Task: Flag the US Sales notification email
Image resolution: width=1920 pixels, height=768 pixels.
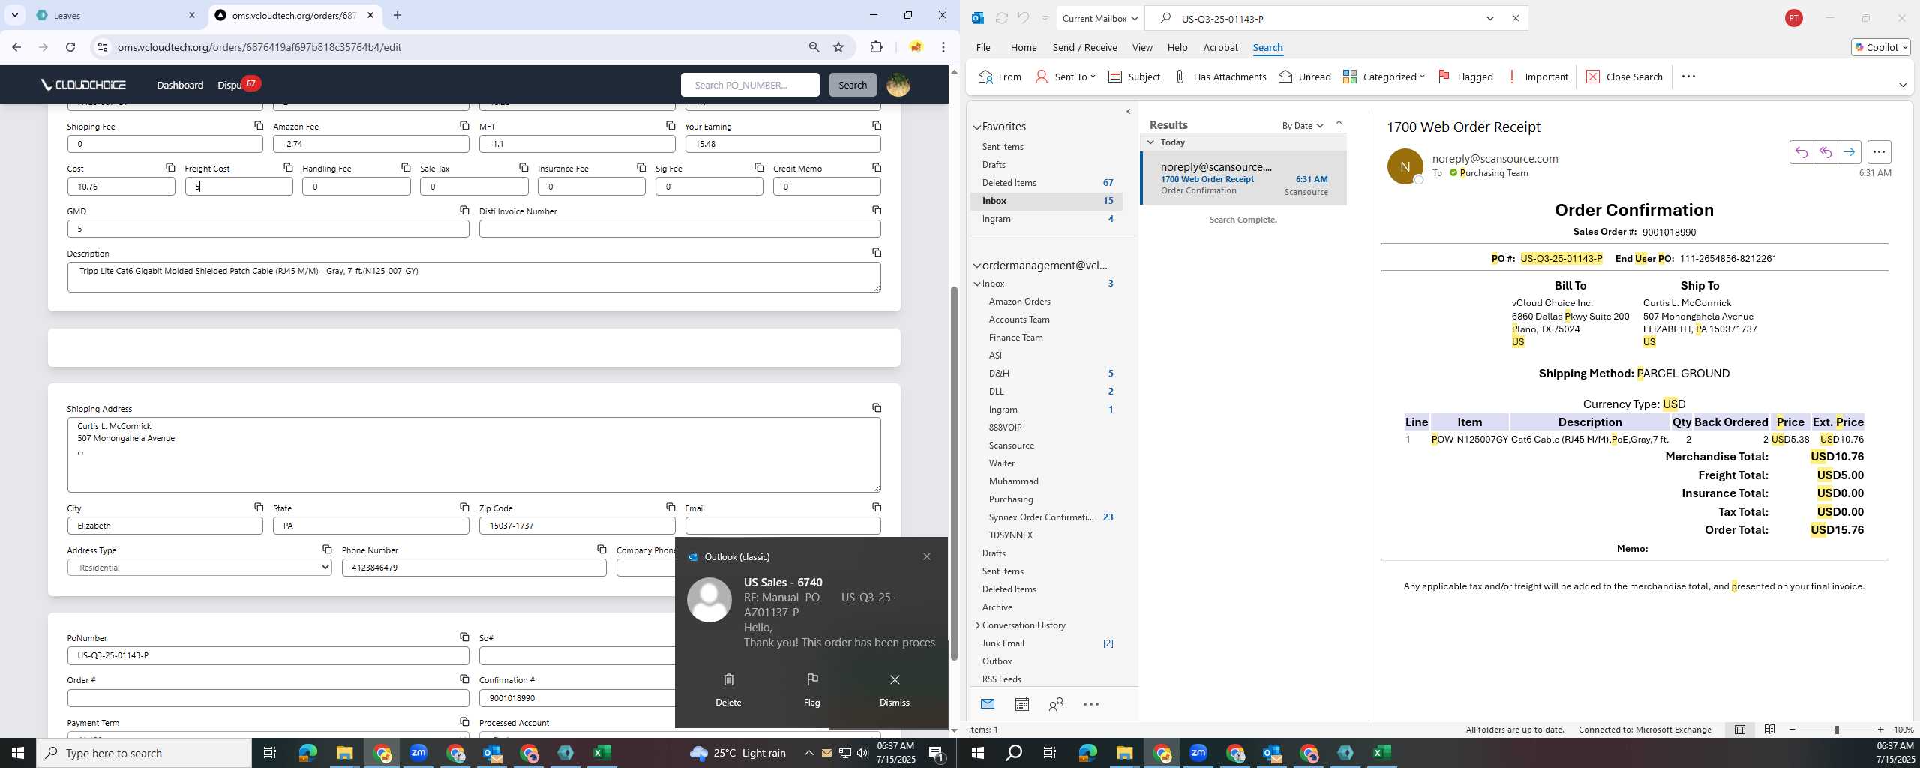Action: click(811, 689)
